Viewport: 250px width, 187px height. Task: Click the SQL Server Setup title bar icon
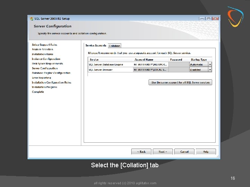click(32, 19)
